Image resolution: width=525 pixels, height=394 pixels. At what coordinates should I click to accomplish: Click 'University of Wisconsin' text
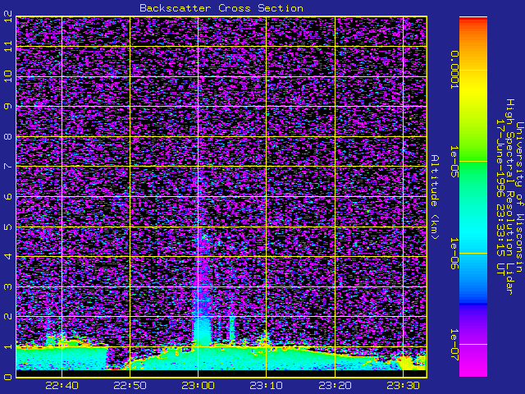click(519, 197)
